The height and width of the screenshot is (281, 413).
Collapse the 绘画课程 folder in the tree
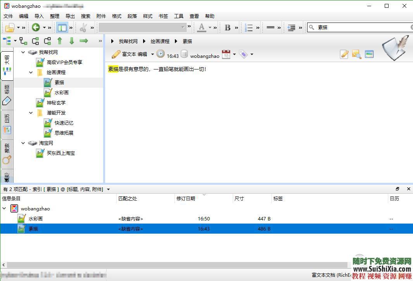pyautogui.click(x=31, y=73)
